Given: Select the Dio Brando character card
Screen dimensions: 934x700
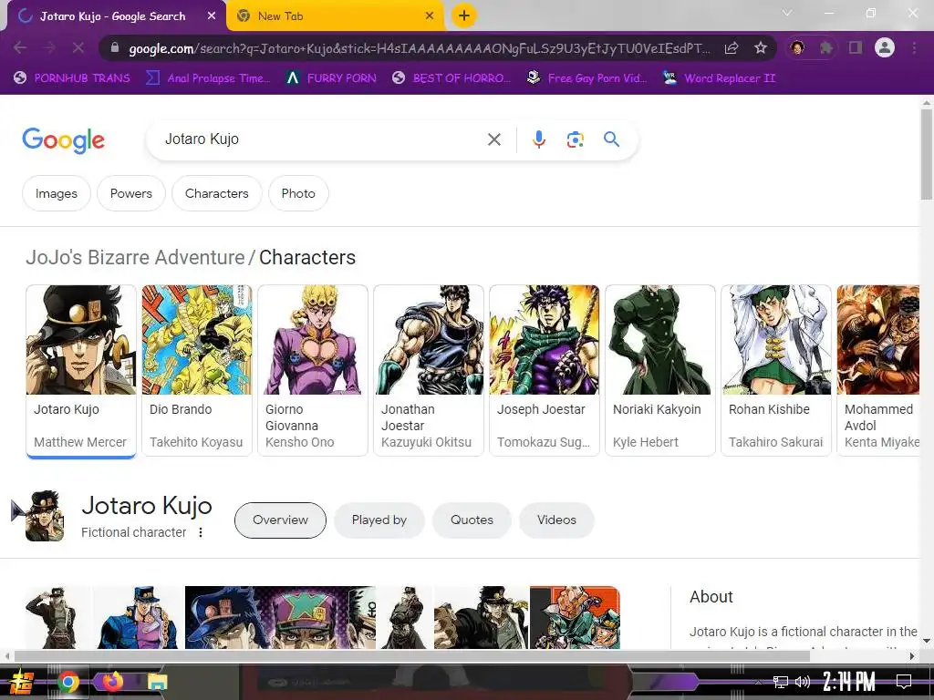Looking at the screenshot, I should [197, 370].
